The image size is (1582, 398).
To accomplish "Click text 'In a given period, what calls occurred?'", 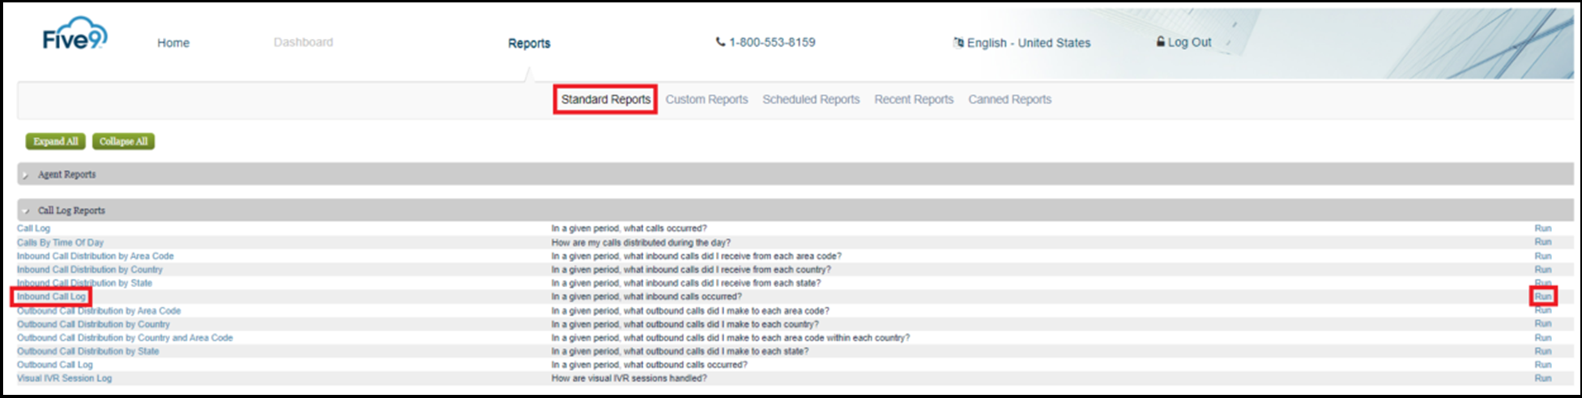I will coord(629,229).
